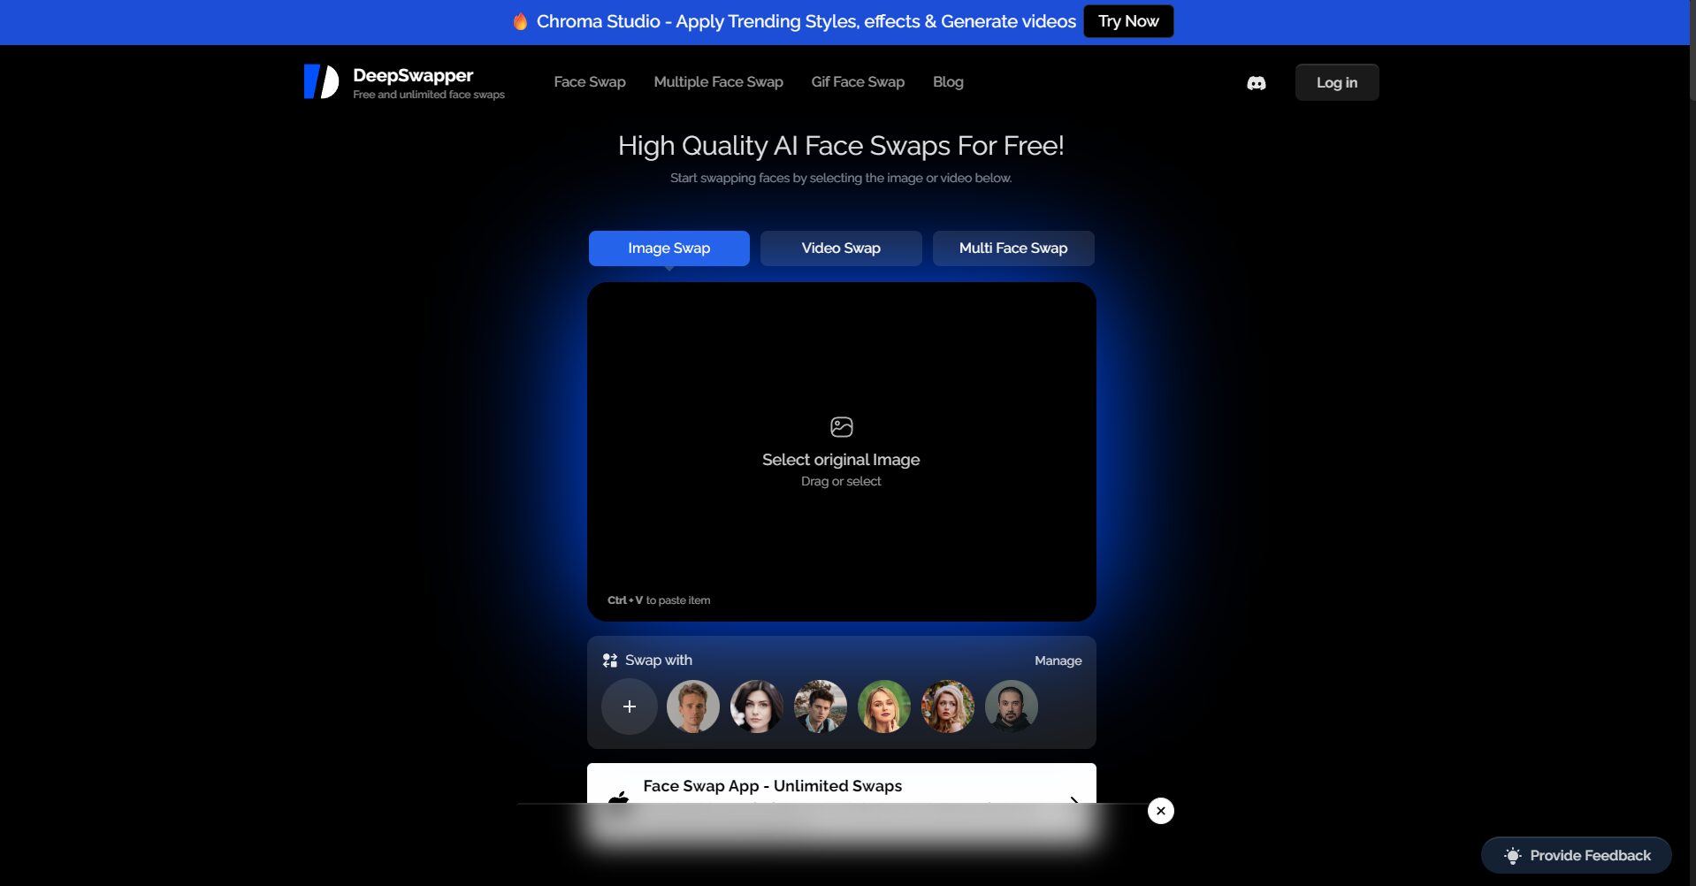Open the Provide Feedback button
1696x886 pixels.
(x=1576, y=855)
